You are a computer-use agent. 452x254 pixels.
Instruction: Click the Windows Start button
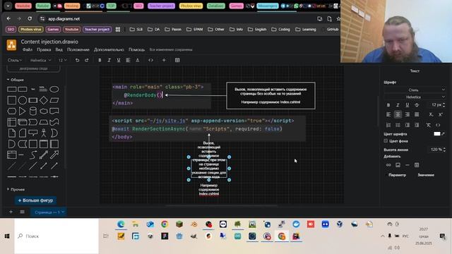click(7, 236)
